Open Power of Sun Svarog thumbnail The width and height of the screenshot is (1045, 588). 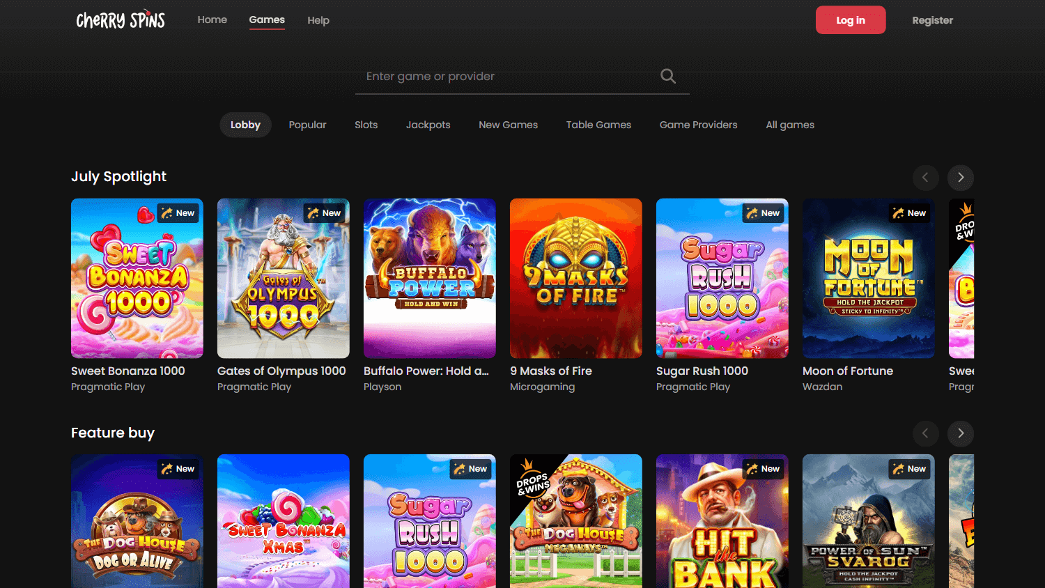869,521
